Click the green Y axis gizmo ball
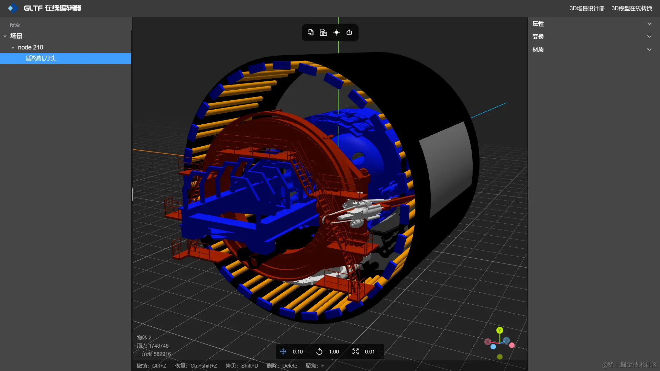 tap(500, 330)
